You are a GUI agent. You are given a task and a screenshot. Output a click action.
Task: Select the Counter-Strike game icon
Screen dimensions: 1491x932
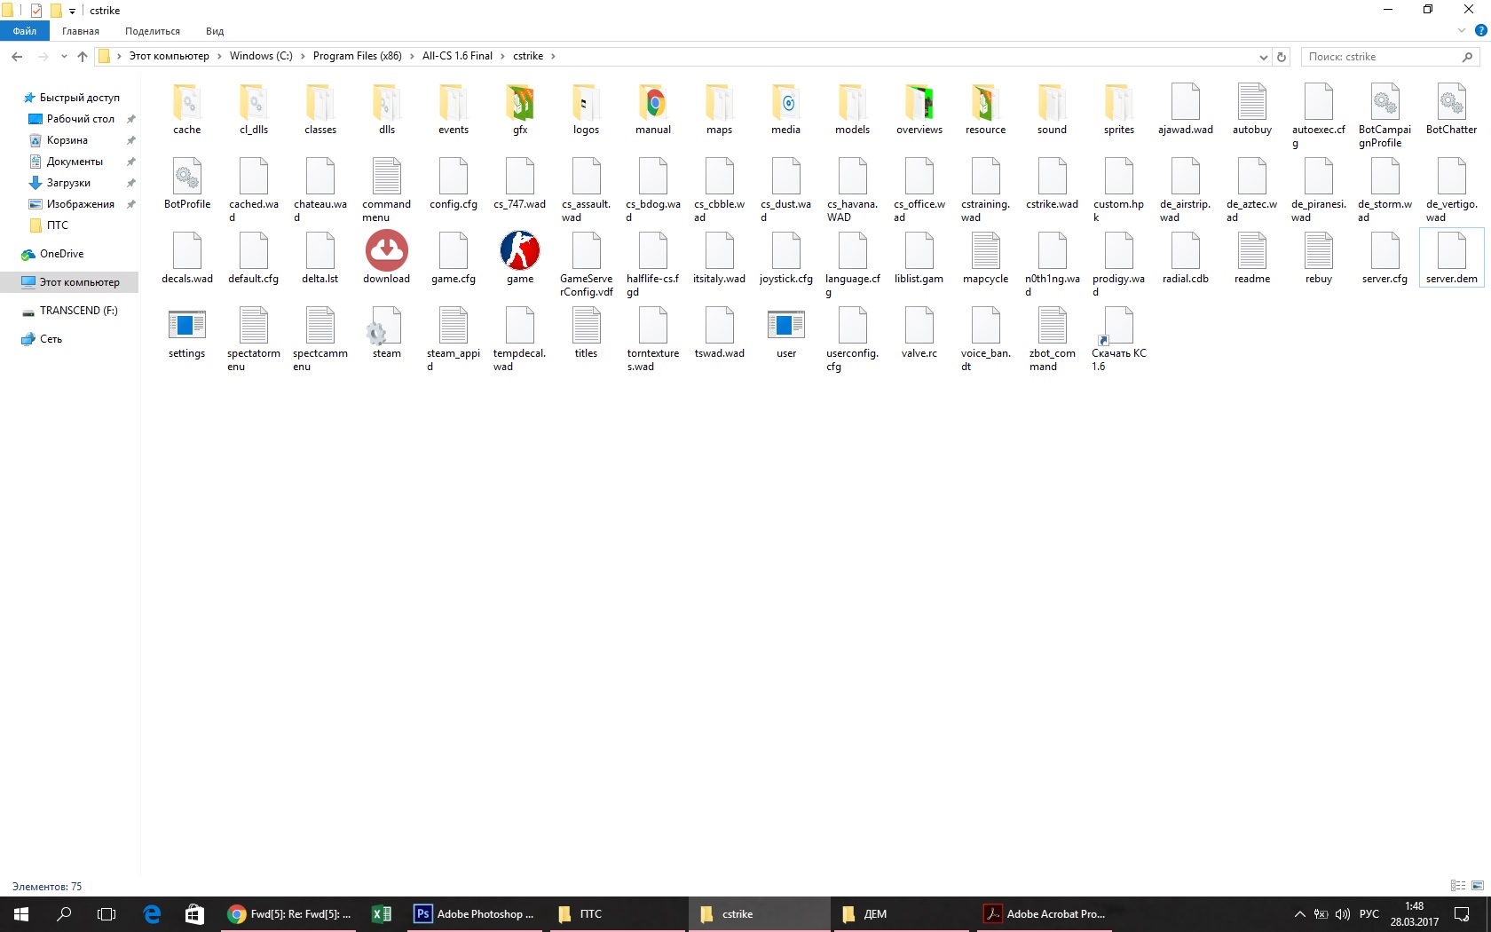tap(520, 250)
